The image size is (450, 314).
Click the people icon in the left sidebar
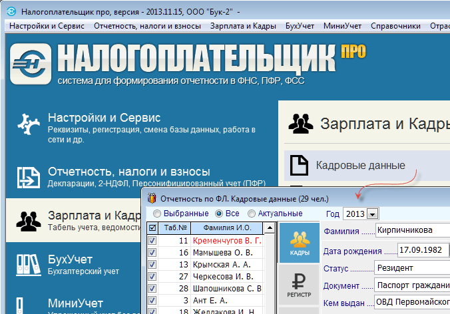click(x=29, y=221)
